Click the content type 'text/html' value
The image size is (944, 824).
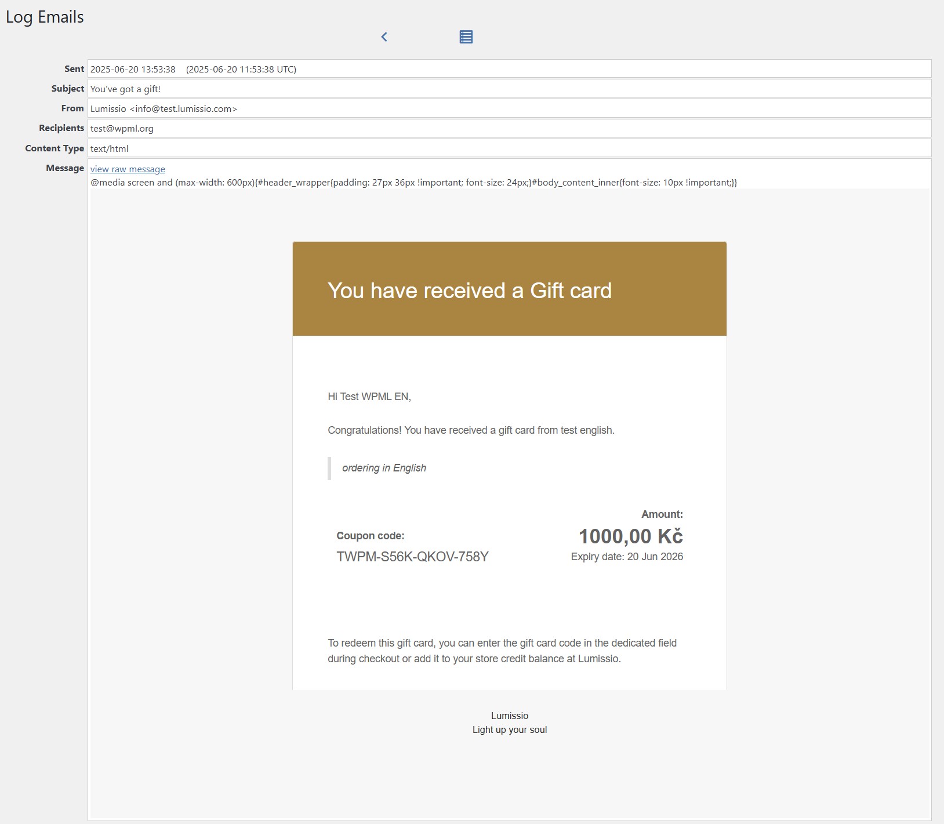click(x=110, y=149)
